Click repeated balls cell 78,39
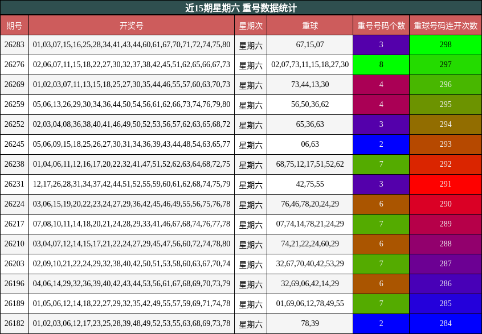 [310, 324]
